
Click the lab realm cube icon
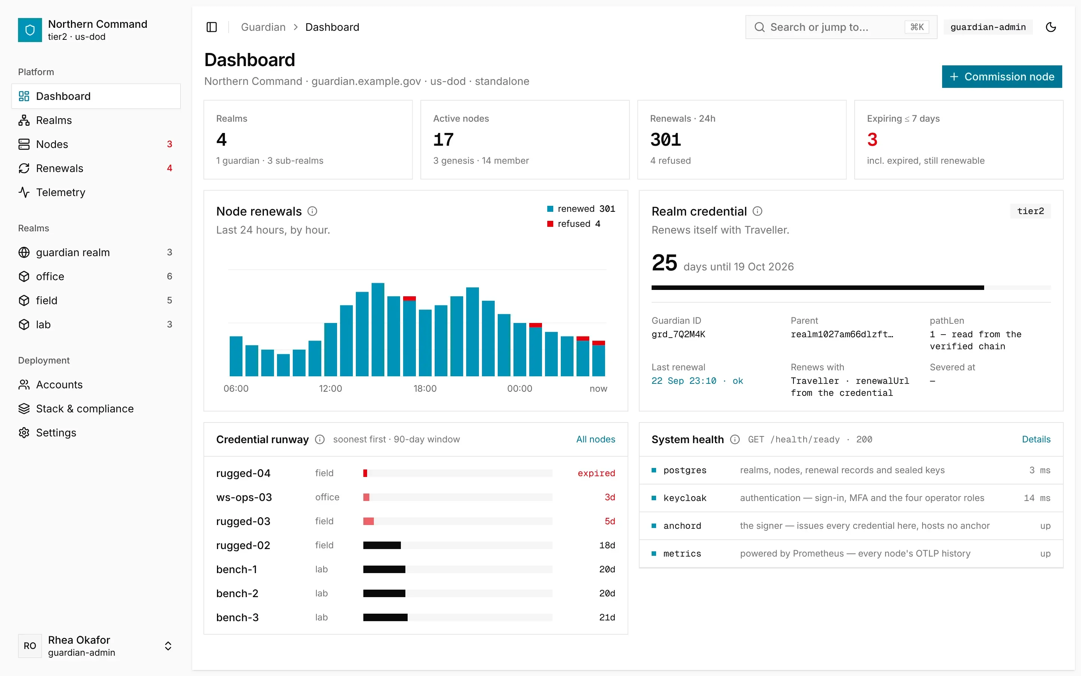[x=24, y=324]
